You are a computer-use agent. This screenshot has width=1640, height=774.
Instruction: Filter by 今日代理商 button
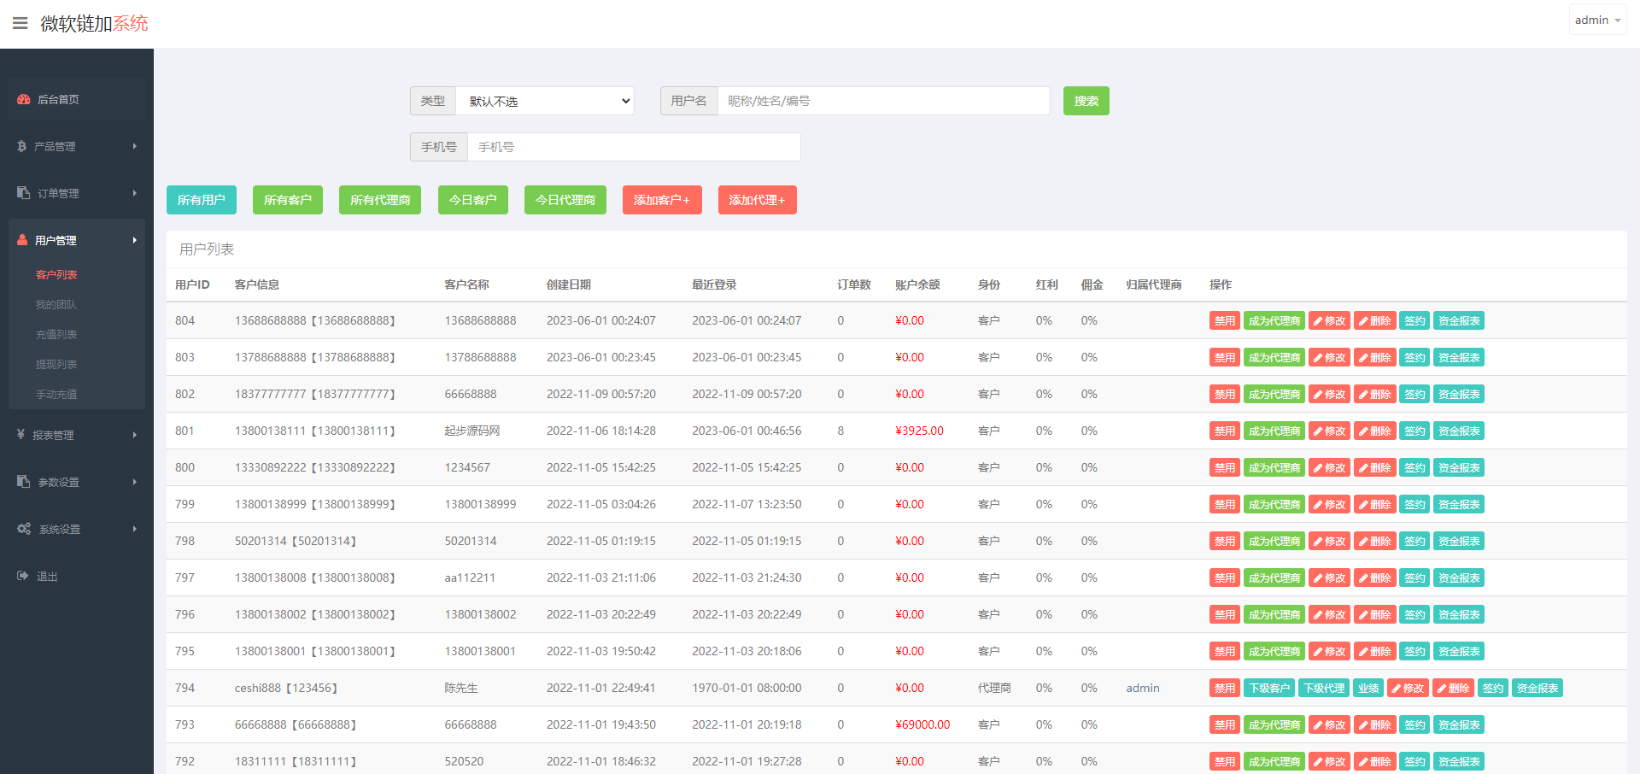565,200
